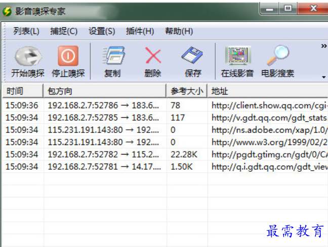The width and height of the screenshot is (328, 247).
Task: Click the 删除 red X icon
Action: click(x=153, y=56)
